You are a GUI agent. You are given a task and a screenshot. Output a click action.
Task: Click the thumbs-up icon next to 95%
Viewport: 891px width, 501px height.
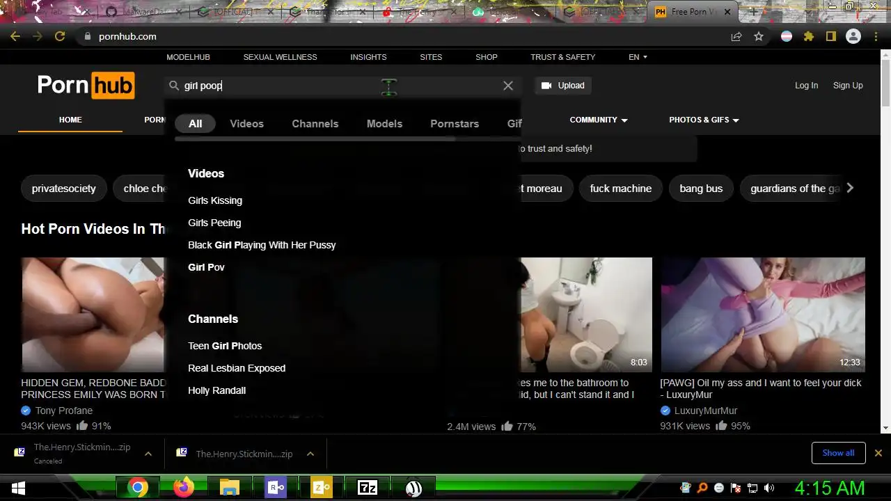[721, 425]
